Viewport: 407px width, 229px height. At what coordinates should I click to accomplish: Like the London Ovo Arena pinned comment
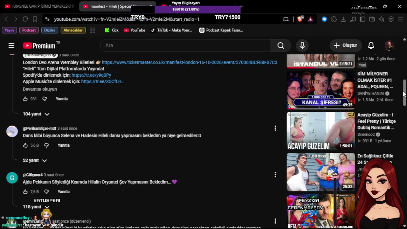pos(25,99)
